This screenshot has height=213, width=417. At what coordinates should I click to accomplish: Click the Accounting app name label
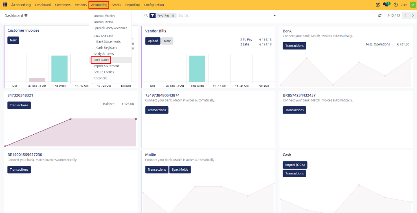tap(21, 5)
